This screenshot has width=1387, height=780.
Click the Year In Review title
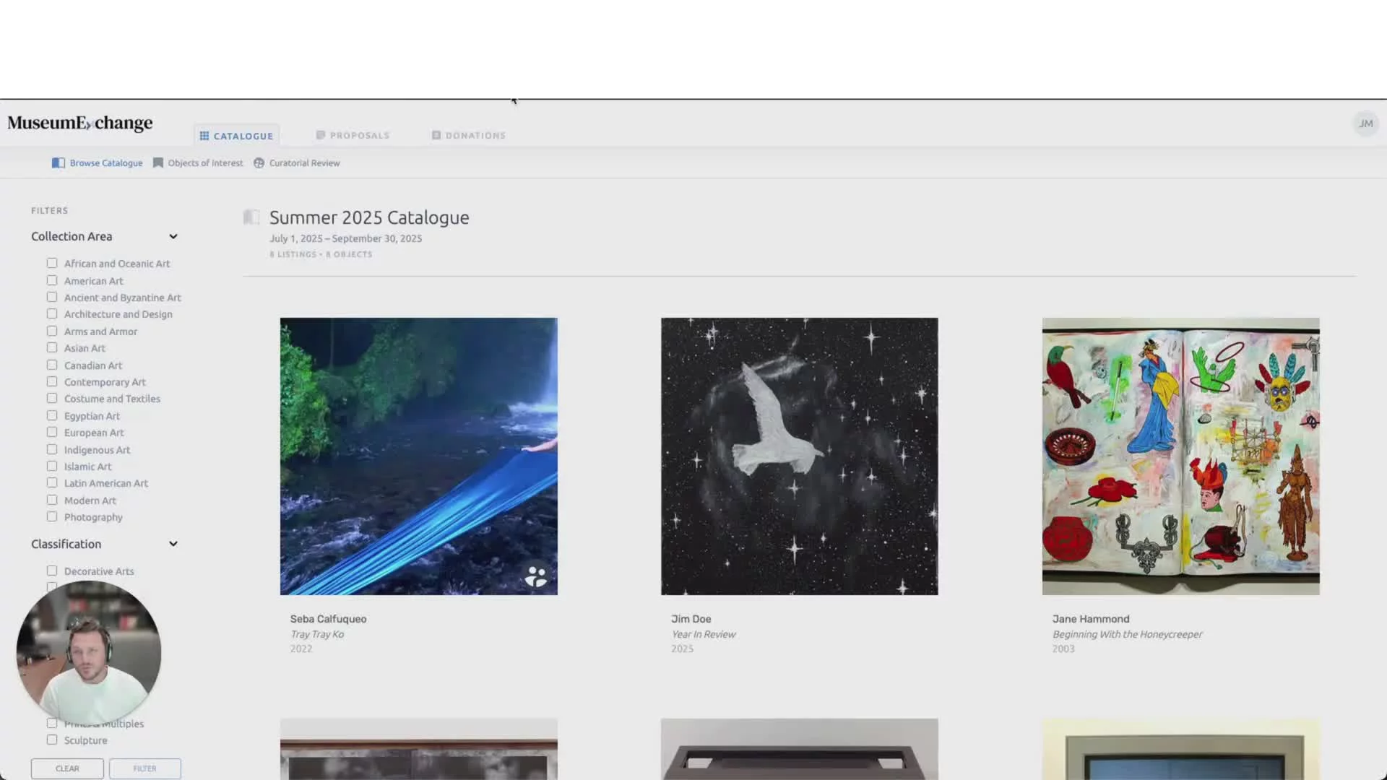(x=704, y=634)
